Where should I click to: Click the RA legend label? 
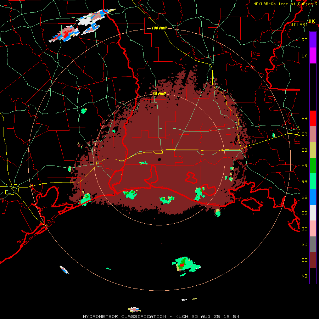[304, 181]
